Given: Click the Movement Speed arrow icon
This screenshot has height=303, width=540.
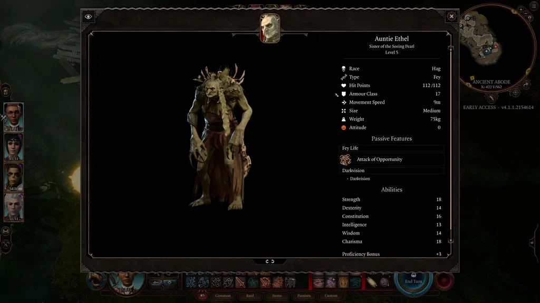Looking at the screenshot, I should [x=345, y=102].
